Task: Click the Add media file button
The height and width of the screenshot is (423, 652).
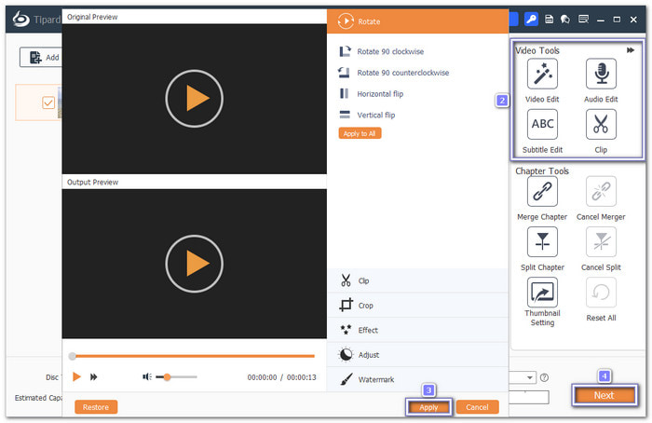Action: pos(41,57)
